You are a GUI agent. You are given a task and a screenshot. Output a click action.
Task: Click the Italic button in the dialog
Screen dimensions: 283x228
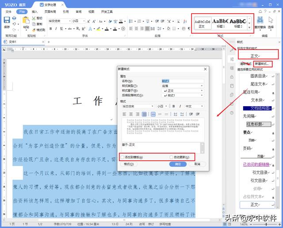pyautogui.click(x=180, y=106)
